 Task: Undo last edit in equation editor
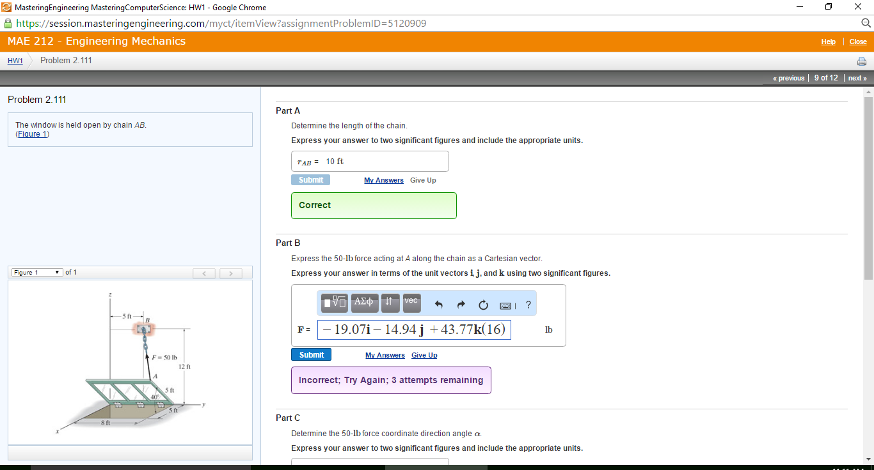(x=438, y=305)
